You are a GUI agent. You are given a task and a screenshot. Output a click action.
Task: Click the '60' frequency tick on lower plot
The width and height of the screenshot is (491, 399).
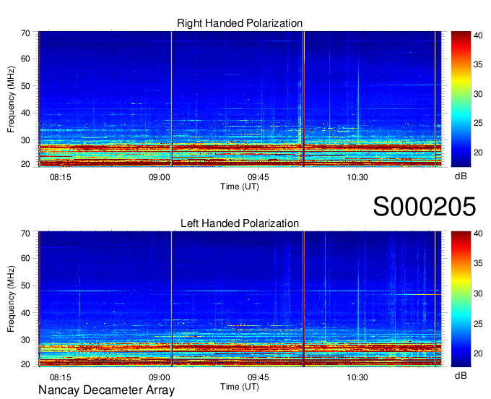[25, 258]
